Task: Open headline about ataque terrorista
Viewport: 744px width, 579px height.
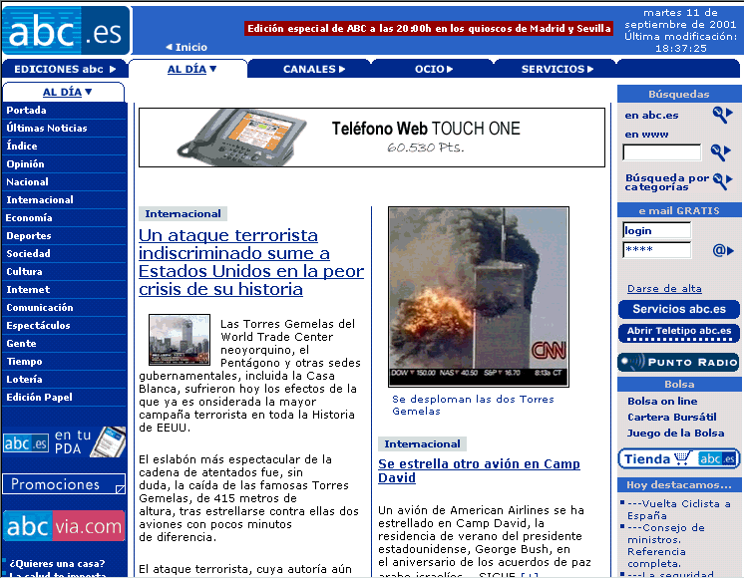Action: pyautogui.click(x=251, y=262)
